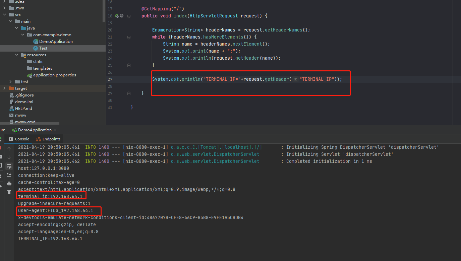Rerun DemoApplication with the green run icon
The height and width of the screenshot is (261, 461).
pos(1,139)
